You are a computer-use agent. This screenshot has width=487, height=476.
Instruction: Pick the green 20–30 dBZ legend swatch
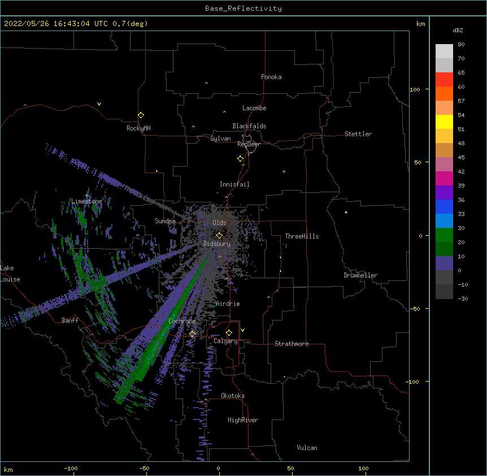pyautogui.click(x=444, y=235)
